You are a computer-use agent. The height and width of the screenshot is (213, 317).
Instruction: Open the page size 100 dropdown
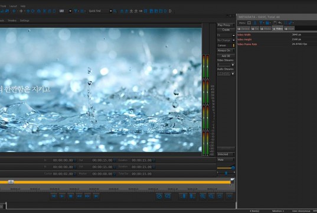click(70, 11)
